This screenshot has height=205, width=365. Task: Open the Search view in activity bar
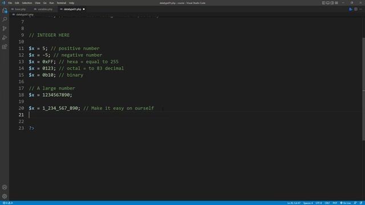coord(5,19)
